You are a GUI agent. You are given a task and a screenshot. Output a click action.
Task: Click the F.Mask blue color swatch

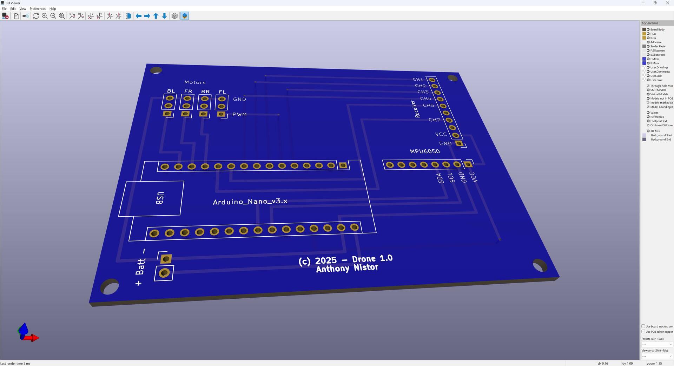[x=644, y=59]
